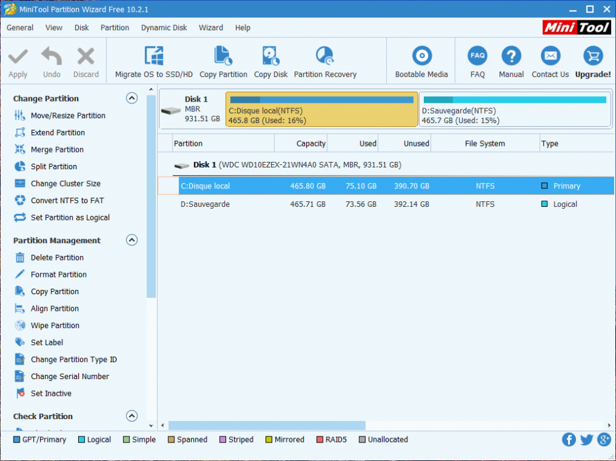
Task: Open the Copy Partition wizard
Action: click(223, 57)
